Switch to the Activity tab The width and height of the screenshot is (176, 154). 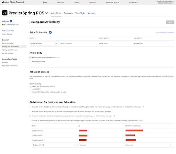92,13
